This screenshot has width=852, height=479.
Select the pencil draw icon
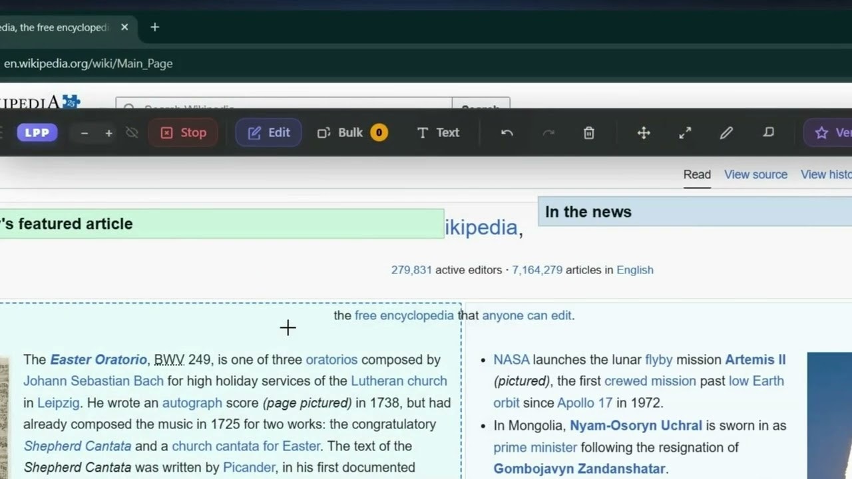tap(726, 133)
